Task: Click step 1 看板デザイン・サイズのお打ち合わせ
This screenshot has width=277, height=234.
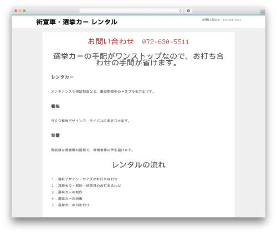Action: 84,179
